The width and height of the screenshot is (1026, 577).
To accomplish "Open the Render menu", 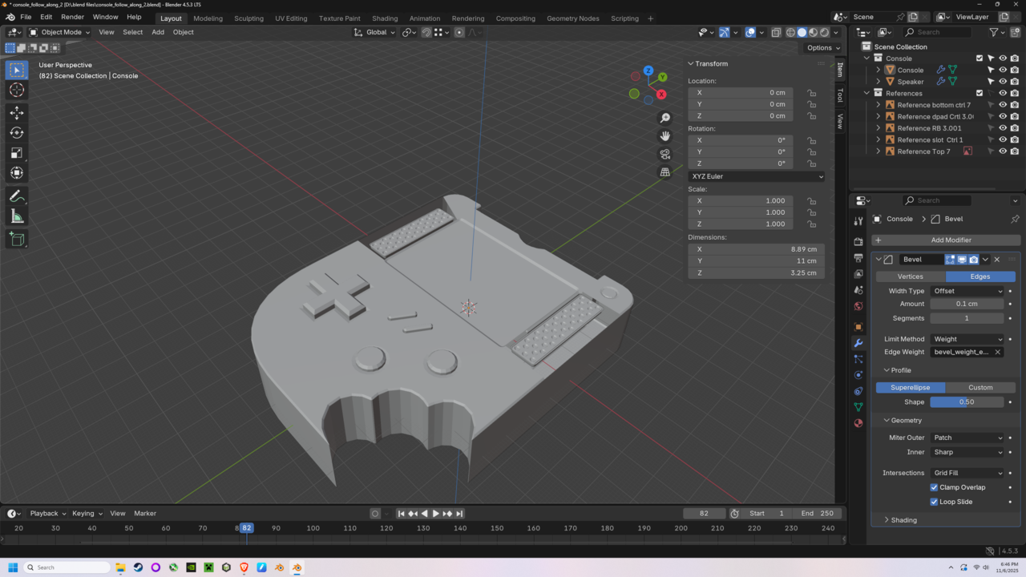I will (72, 17).
